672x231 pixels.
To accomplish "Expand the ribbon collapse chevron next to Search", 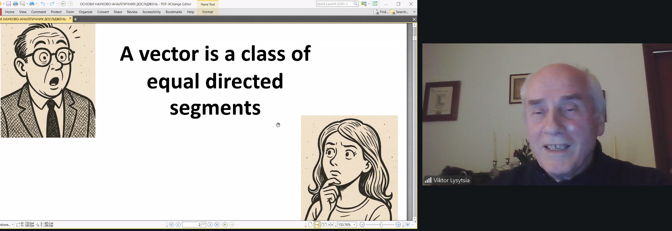I will coord(414,12).
